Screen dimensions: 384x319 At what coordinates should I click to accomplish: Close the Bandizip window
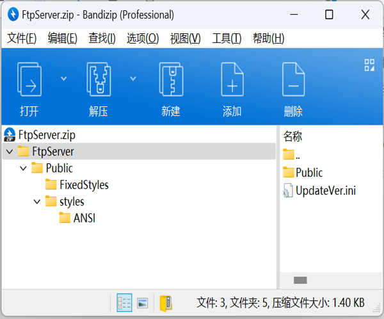(365, 15)
